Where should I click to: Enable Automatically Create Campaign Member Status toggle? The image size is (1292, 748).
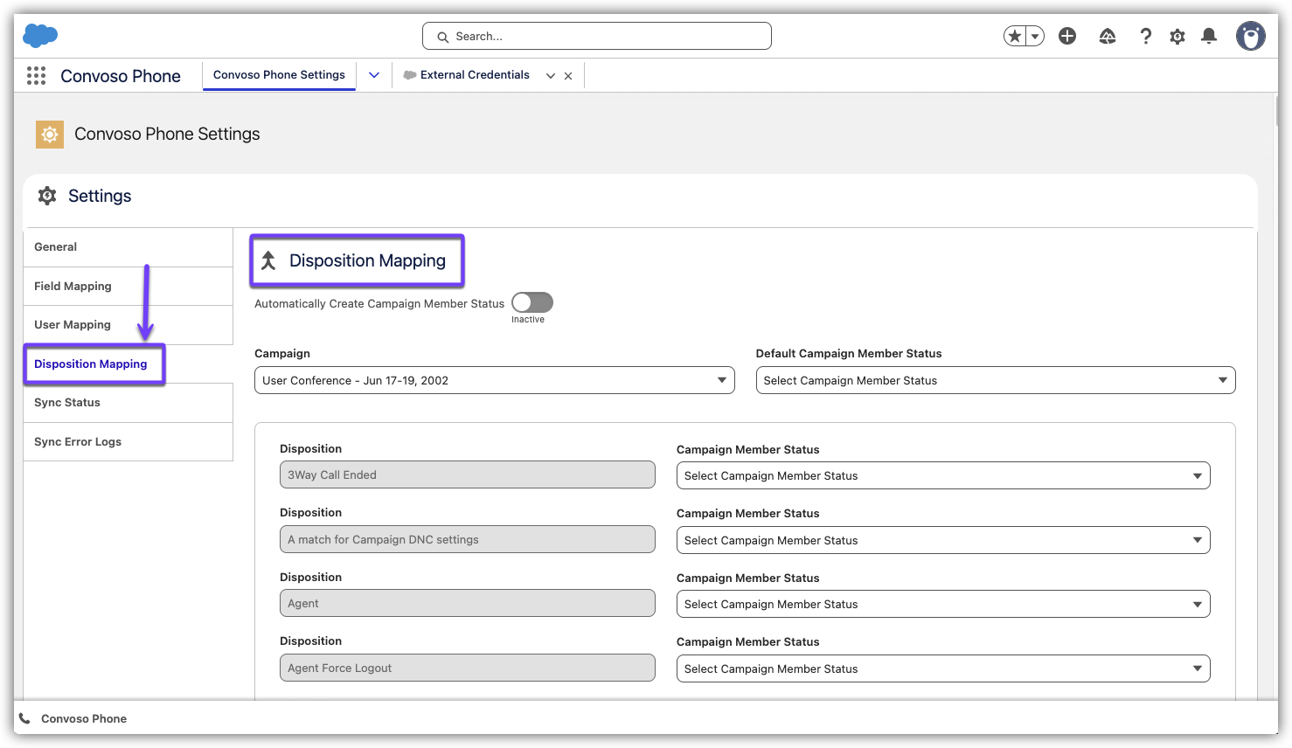[532, 302]
